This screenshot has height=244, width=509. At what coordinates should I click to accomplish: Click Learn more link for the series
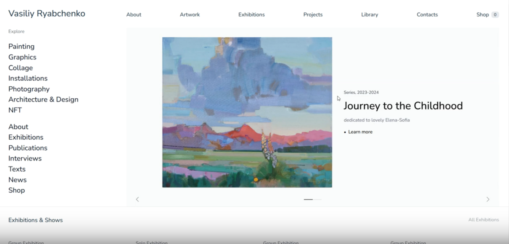360,132
